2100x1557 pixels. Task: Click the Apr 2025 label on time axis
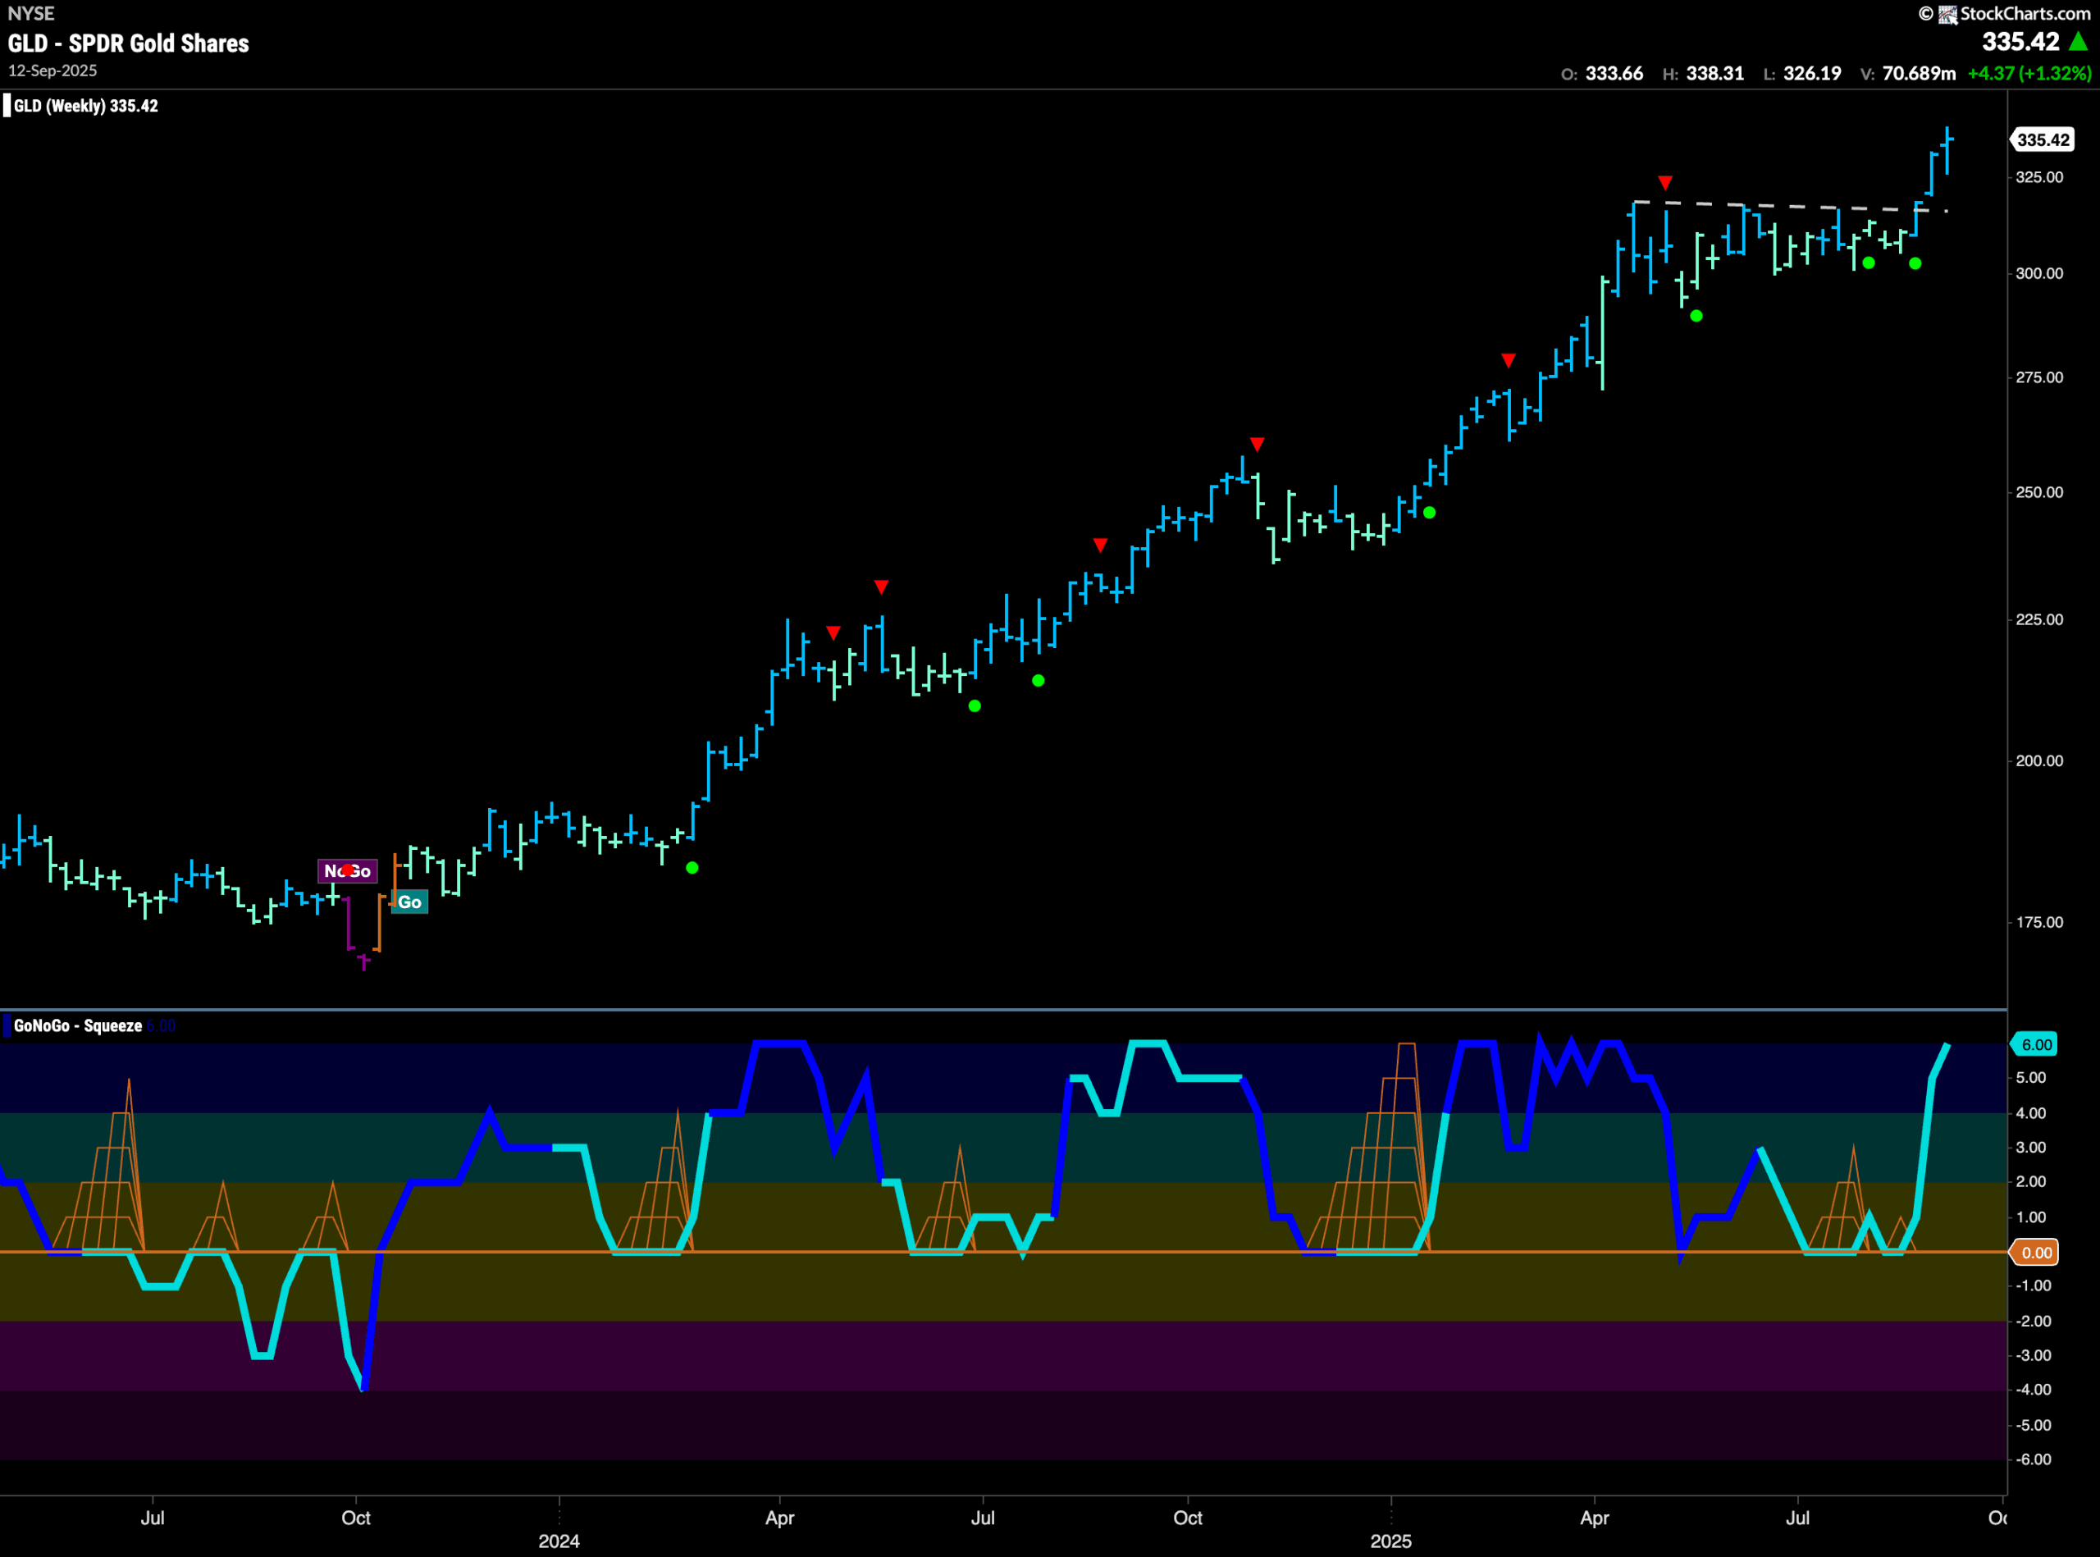(x=1595, y=1518)
